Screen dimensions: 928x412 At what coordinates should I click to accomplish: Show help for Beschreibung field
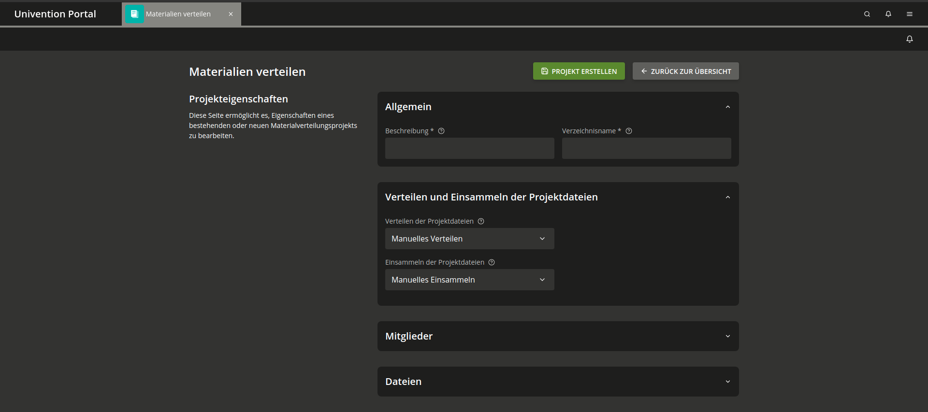441,131
